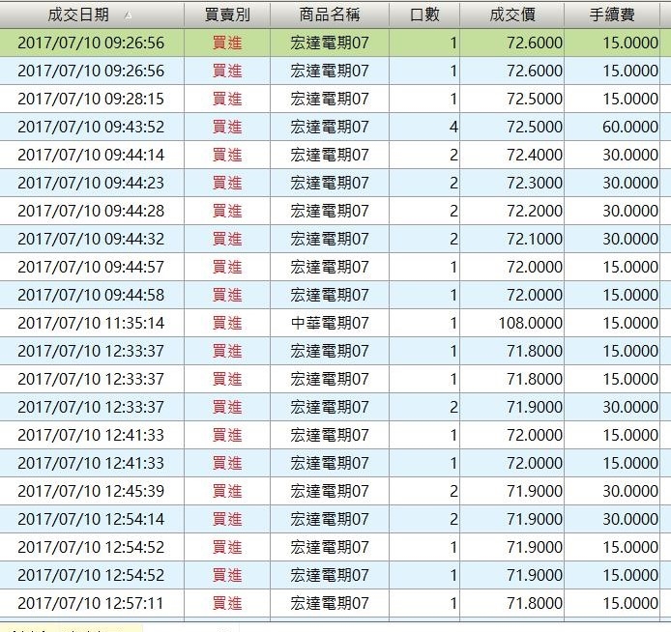Select the date cell 2017/07/10 09:44:58

[x=92, y=295]
